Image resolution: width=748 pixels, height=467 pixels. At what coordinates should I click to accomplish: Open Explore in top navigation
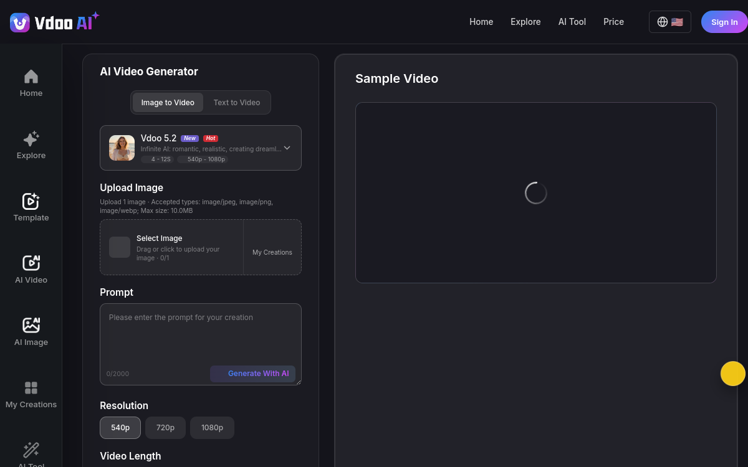(x=525, y=22)
